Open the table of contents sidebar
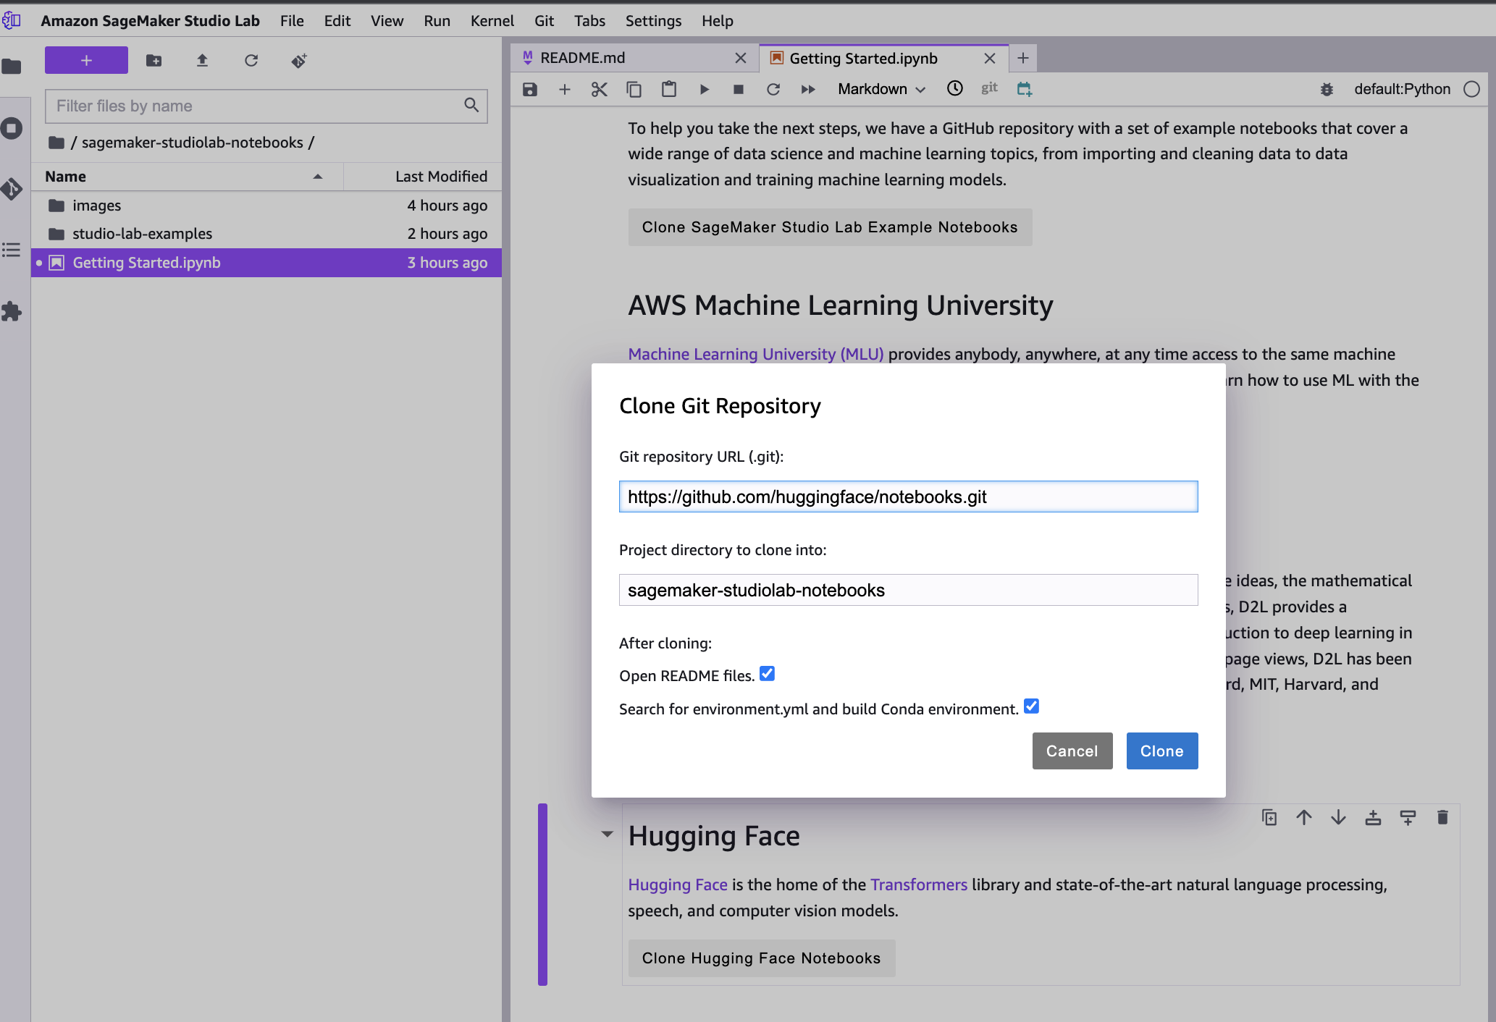1496x1022 pixels. [x=12, y=250]
